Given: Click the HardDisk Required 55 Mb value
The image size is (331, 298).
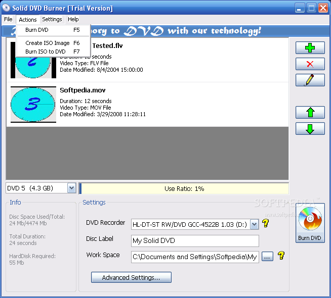Looking at the screenshot, I should 17,263.
